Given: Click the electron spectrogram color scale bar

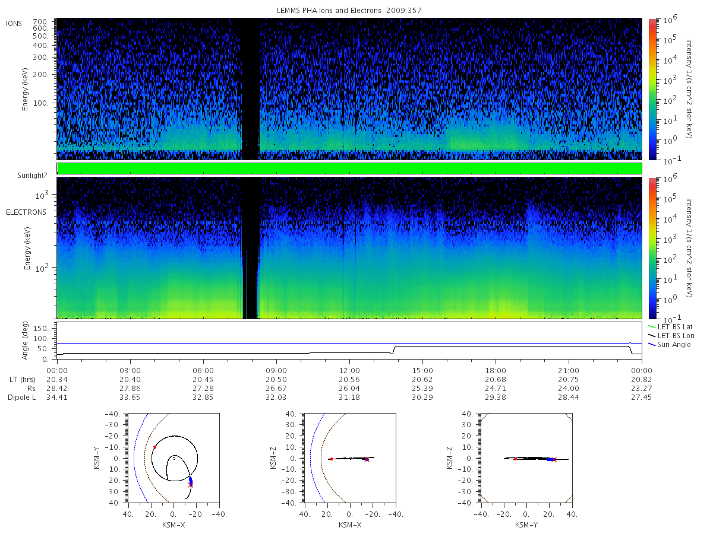Looking at the screenshot, I should coord(652,247).
